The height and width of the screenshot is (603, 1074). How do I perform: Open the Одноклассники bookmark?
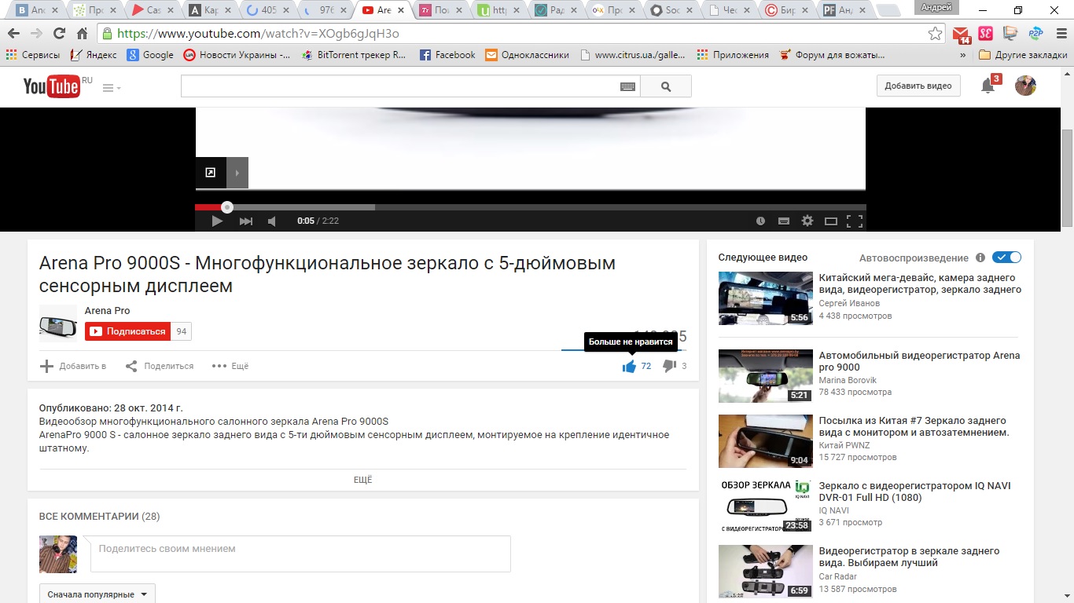[x=527, y=55]
